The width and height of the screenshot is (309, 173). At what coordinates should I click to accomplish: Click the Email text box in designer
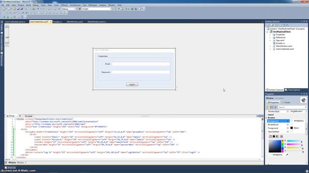point(140,64)
